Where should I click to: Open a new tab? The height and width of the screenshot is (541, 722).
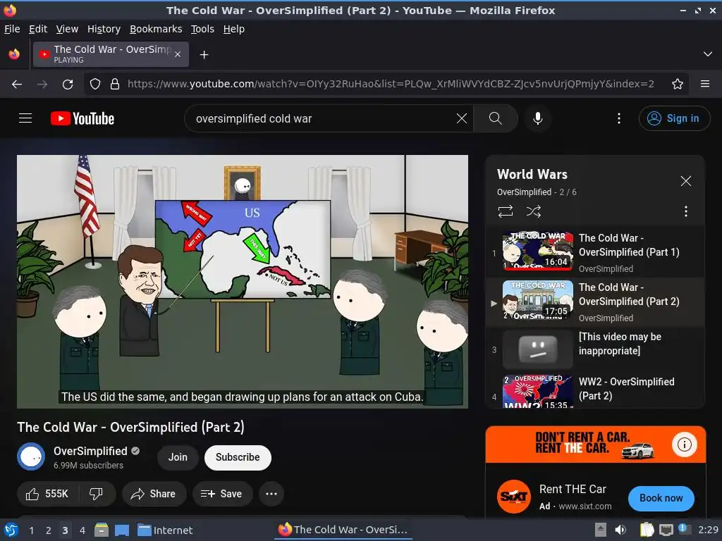pyautogui.click(x=204, y=55)
